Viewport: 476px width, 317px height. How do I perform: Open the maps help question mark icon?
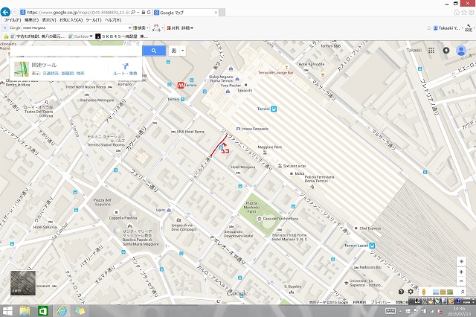click(401, 292)
